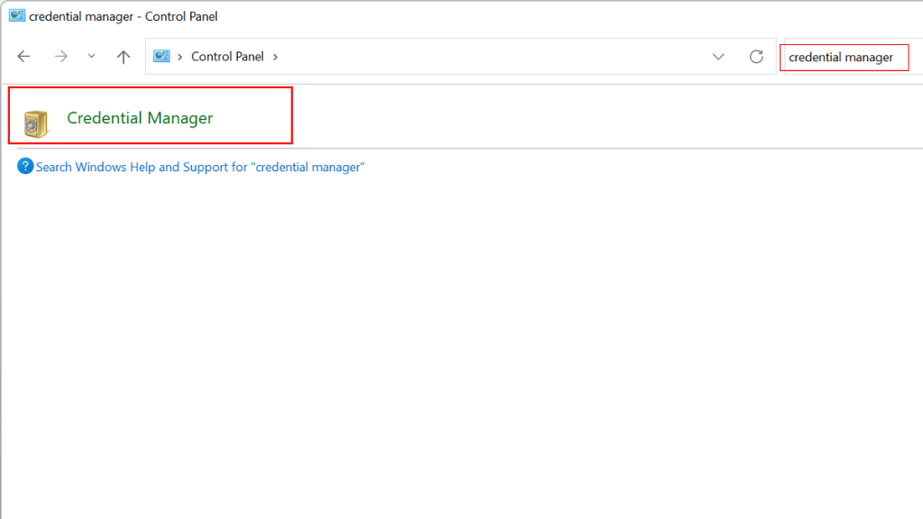This screenshot has height=519, width=923.
Task: Search Windows Help and Support link
Action: click(x=200, y=167)
